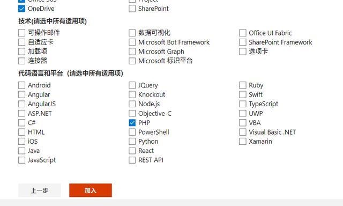Screen dimensions: 343x206
Task: Go back with the 上一步 button
Action: [39, 190]
